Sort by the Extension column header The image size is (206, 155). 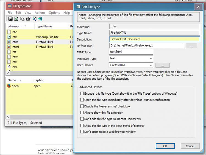(x=20, y=26)
